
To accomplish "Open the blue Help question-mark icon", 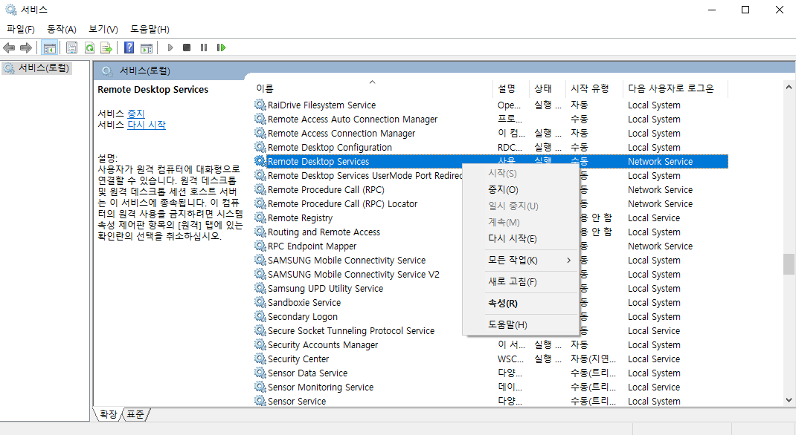I will [x=129, y=48].
